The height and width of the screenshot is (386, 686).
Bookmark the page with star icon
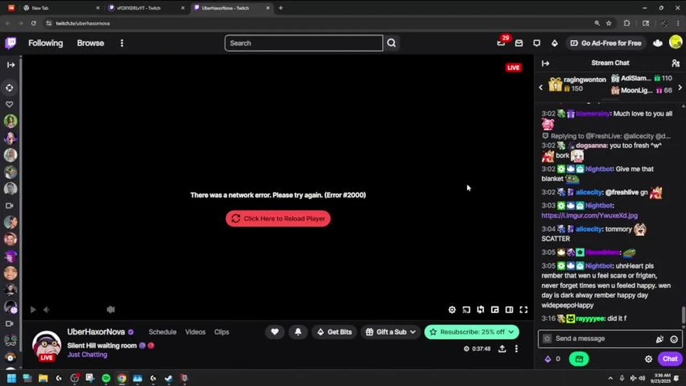click(609, 23)
